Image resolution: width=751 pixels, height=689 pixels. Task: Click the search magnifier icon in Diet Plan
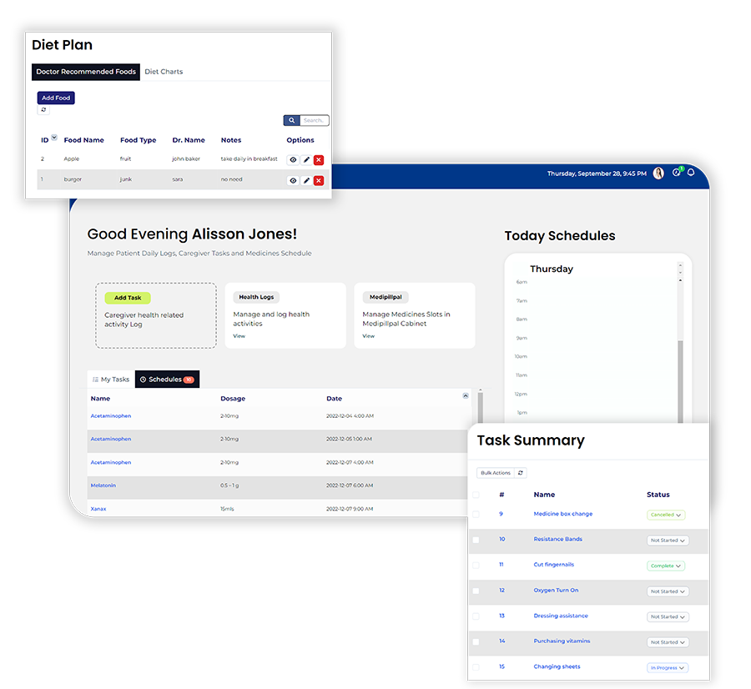[291, 121]
